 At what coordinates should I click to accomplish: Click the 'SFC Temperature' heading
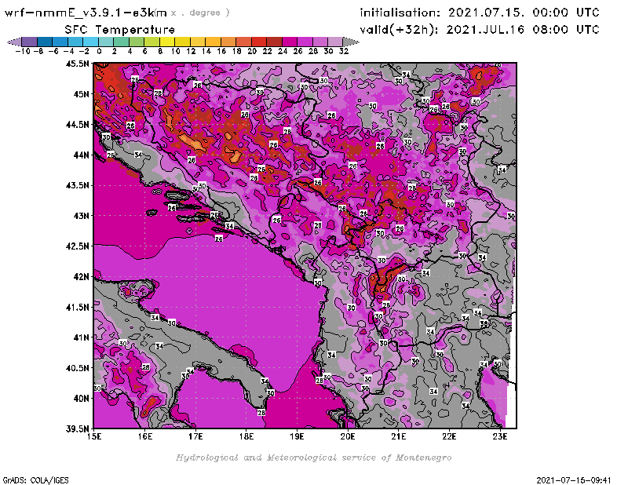[120, 30]
